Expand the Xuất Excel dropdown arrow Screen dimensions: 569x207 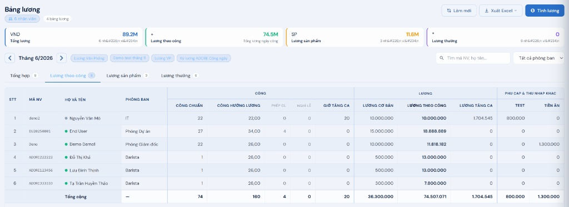(515, 11)
